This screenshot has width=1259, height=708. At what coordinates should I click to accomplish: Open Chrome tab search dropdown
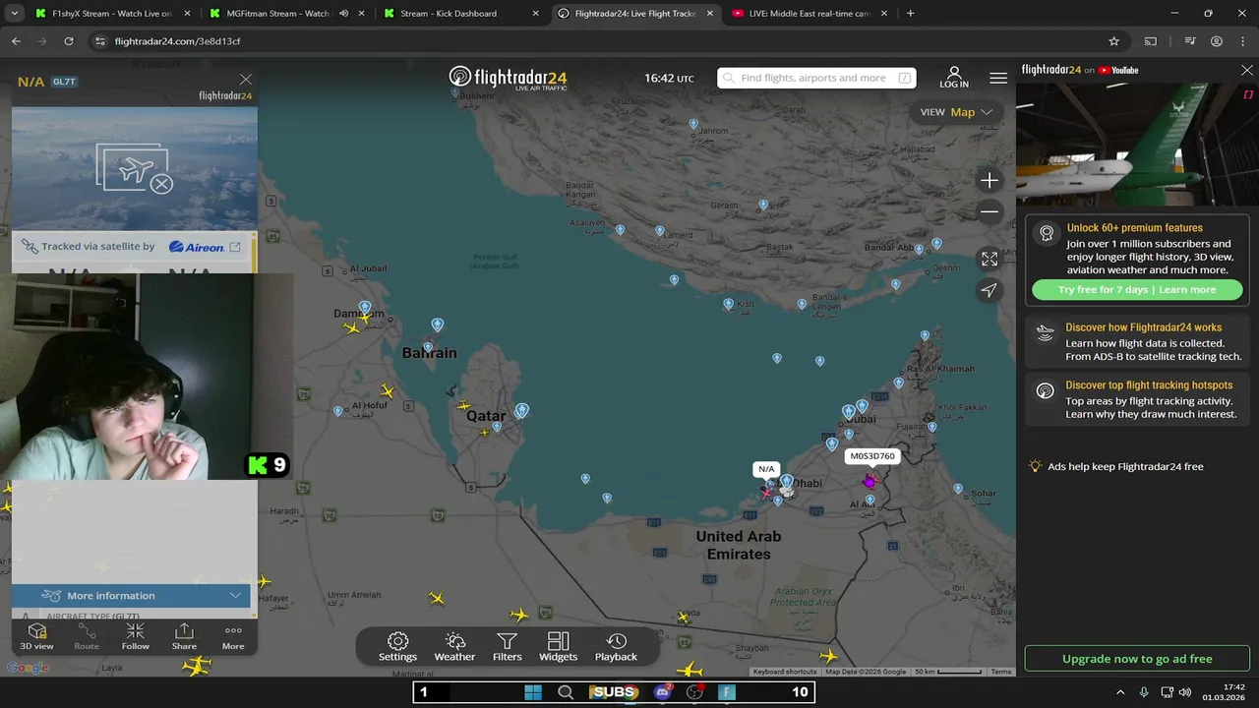14,14
